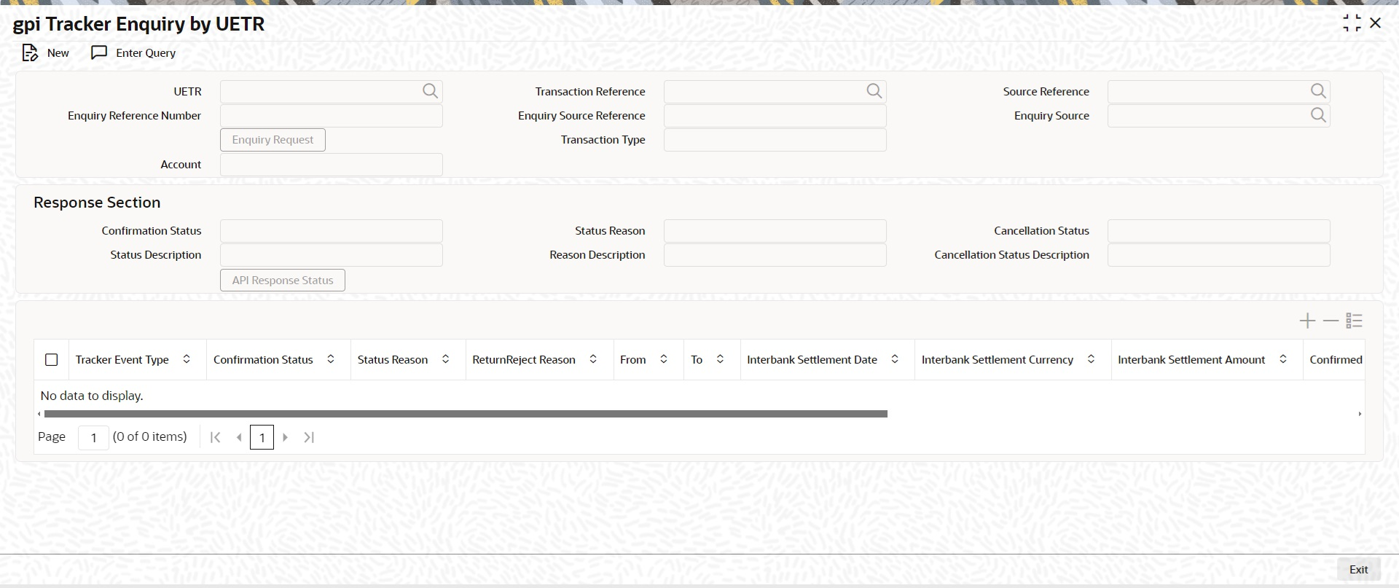This screenshot has height=588, width=1399.
Task: Open Source Reference search lookup
Action: click(x=1318, y=91)
